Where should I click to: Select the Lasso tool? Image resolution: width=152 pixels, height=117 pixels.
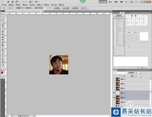click(3, 20)
